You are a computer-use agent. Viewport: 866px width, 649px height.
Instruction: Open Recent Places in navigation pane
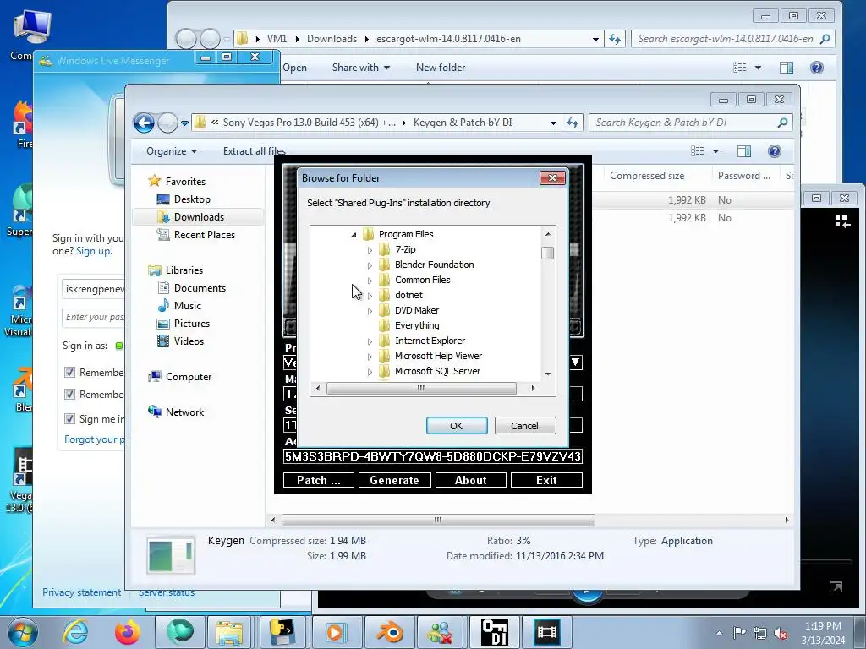[x=204, y=235]
